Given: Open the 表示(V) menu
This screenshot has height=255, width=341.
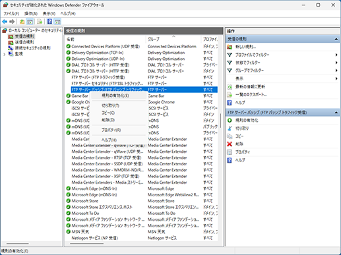Looking at the screenshot, I should pyautogui.click(x=49, y=14).
